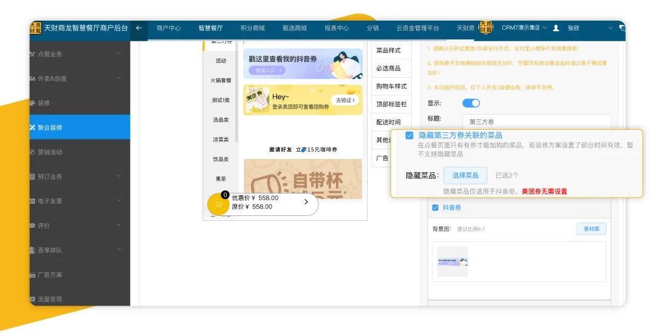The width and height of the screenshot is (655, 333).
Task: Switch to the 购物车样式 tab
Action: [x=391, y=86]
